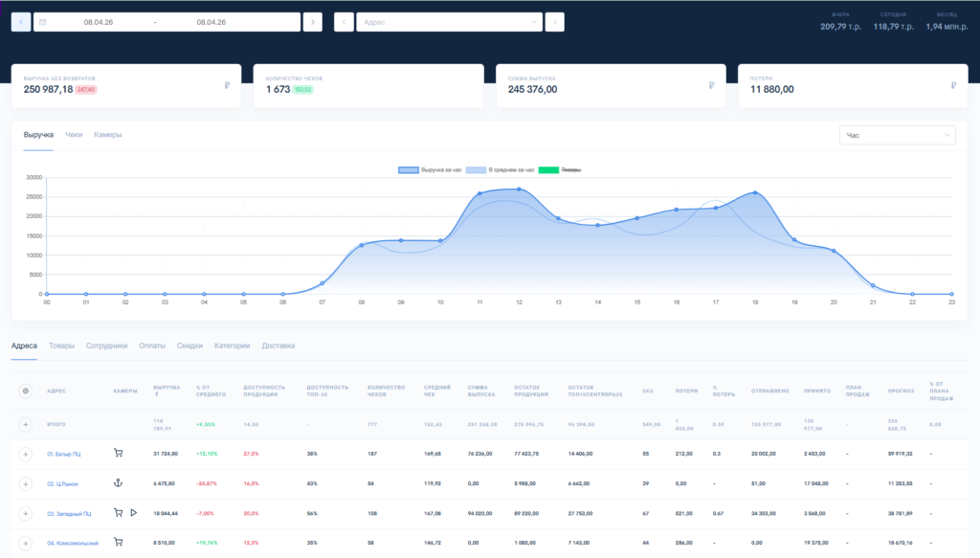Screen dimensions: 980x558
Task: Expand the 01. Батыр ПЦ row
Action: [25, 454]
